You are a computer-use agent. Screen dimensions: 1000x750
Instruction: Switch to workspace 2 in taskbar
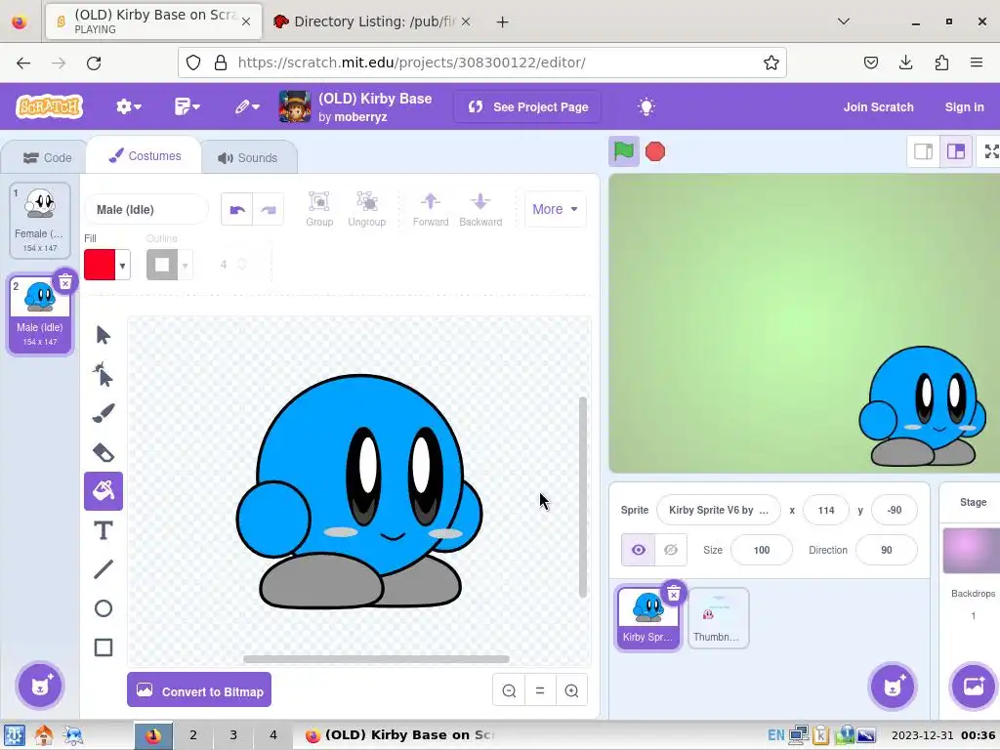(193, 734)
